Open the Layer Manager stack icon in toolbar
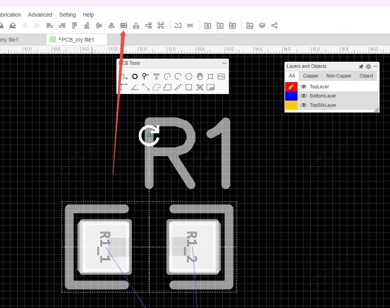The image size is (390, 308). pos(262,25)
